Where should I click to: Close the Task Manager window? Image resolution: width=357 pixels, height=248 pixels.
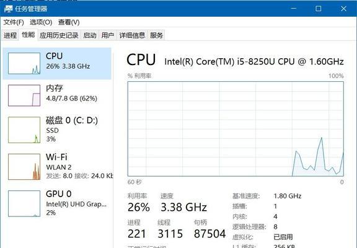click(343, 9)
